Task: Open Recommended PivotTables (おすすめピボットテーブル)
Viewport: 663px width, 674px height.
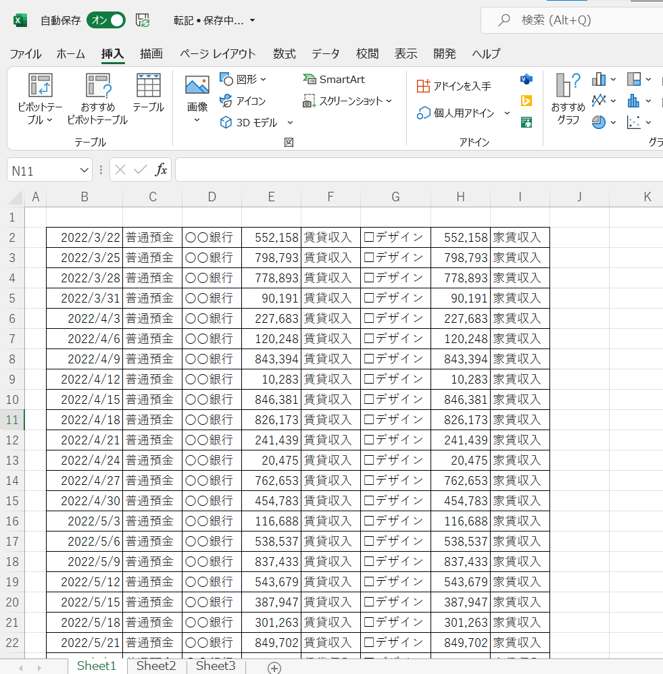Action: pyautogui.click(x=97, y=86)
